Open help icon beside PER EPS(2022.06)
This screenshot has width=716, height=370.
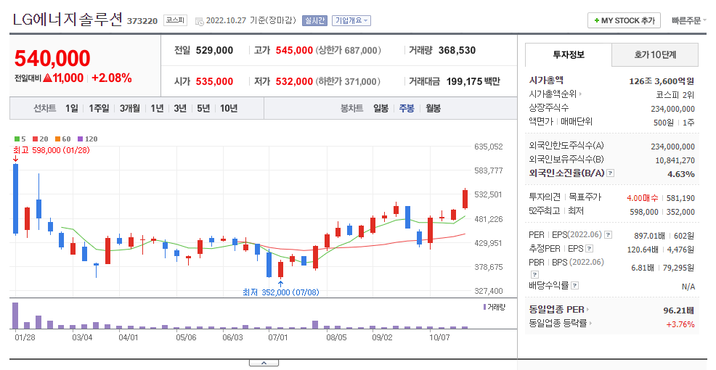tap(608, 235)
